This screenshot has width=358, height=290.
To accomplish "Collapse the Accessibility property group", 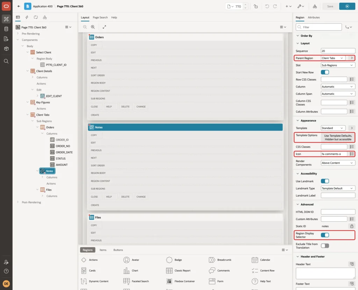I will point(298,174).
